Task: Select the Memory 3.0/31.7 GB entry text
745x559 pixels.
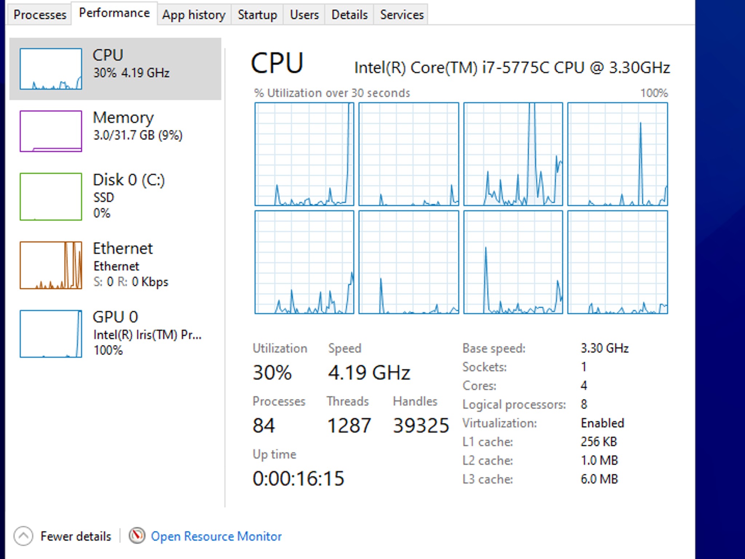Action: (138, 135)
